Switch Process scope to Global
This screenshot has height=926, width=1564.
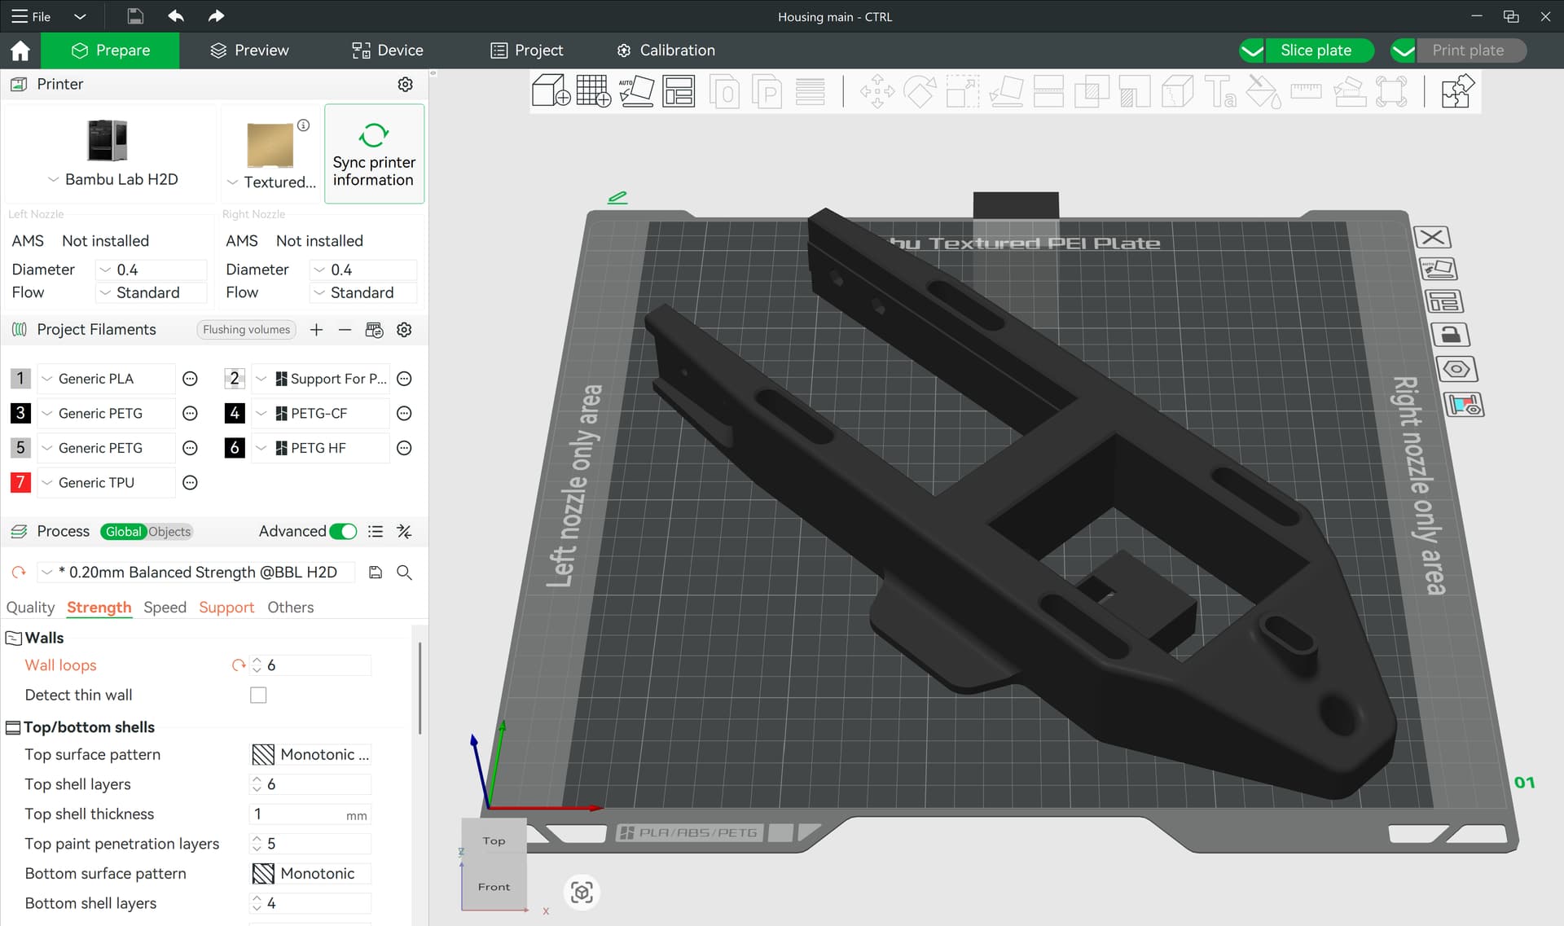coord(123,532)
